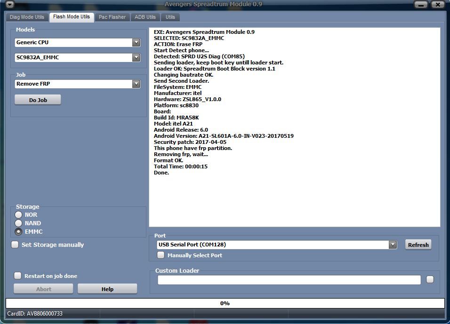The width and height of the screenshot is (450, 324).
Task: Go to the ADB Utils tab
Action: pos(145,17)
